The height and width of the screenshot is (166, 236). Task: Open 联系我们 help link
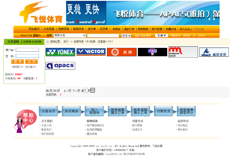pos(46,129)
